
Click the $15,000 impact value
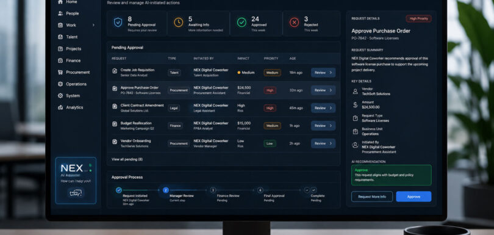(x=244, y=123)
